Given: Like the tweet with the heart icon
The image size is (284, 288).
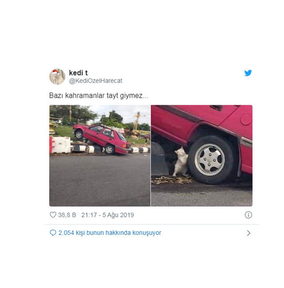Looking at the screenshot, I should pos(53,215).
